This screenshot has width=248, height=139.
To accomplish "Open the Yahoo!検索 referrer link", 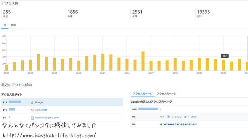I will 41,110.
